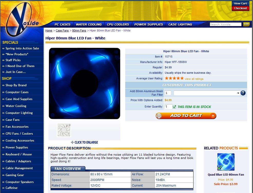Open I Need One of Them
253x193 pixels.
click(x=20, y=66)
